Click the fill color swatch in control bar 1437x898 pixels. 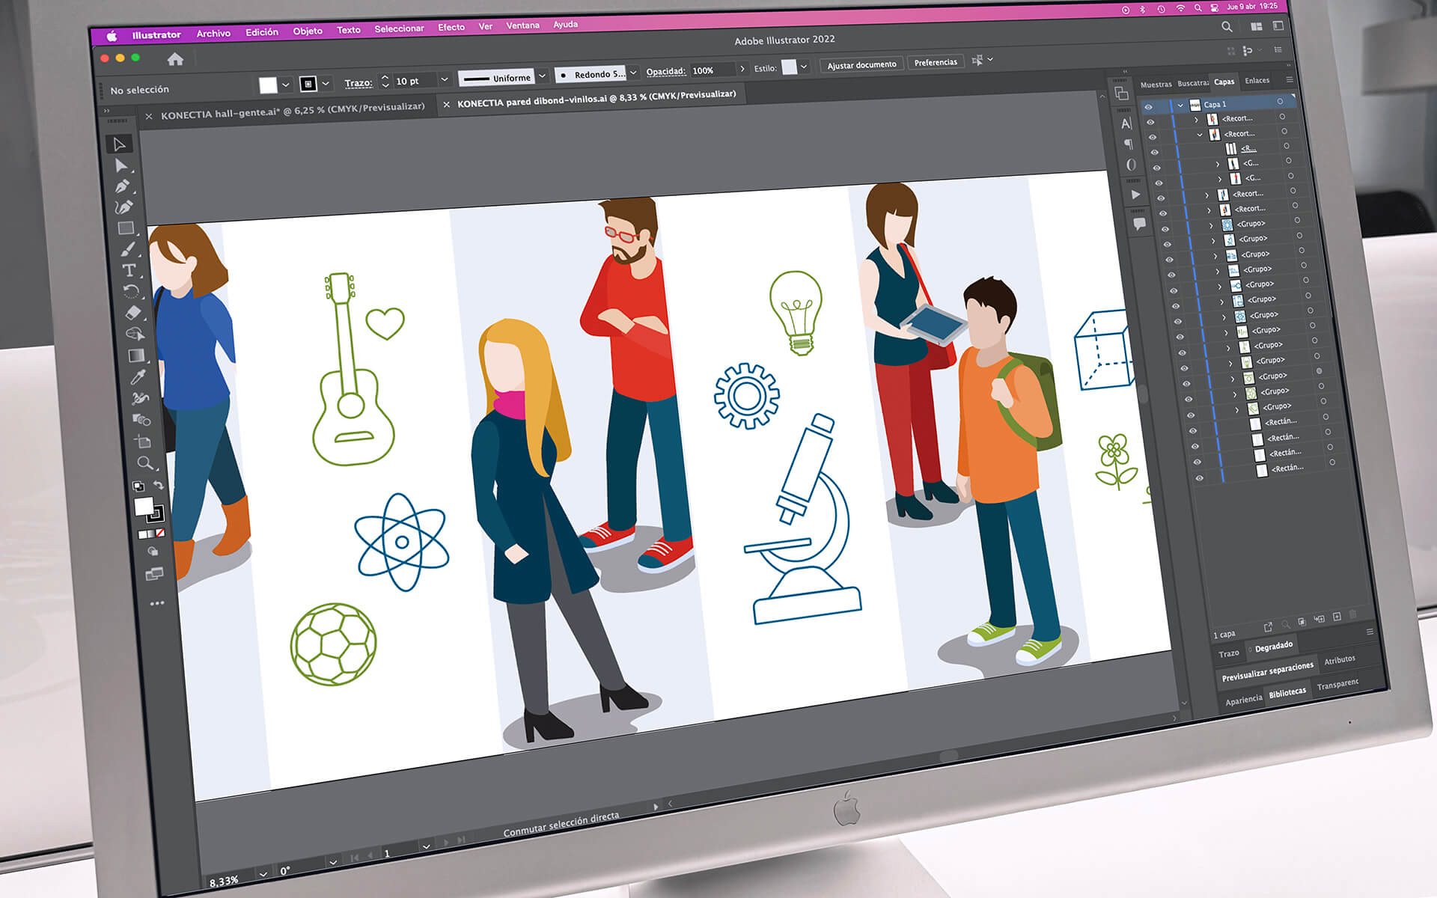(x=268, y=85)
